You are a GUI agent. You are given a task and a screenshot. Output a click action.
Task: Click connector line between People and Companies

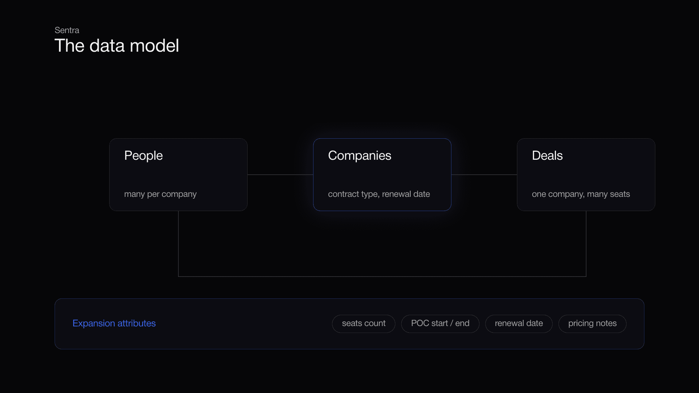click(x=280, y=175)
